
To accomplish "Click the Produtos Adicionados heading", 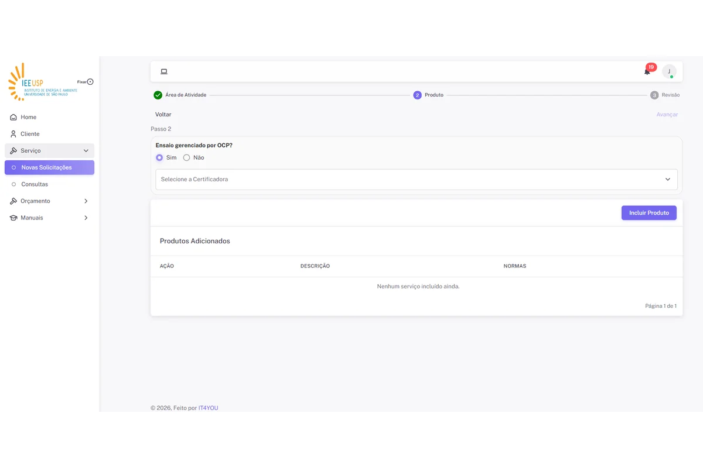I will [x=195, y=241].
